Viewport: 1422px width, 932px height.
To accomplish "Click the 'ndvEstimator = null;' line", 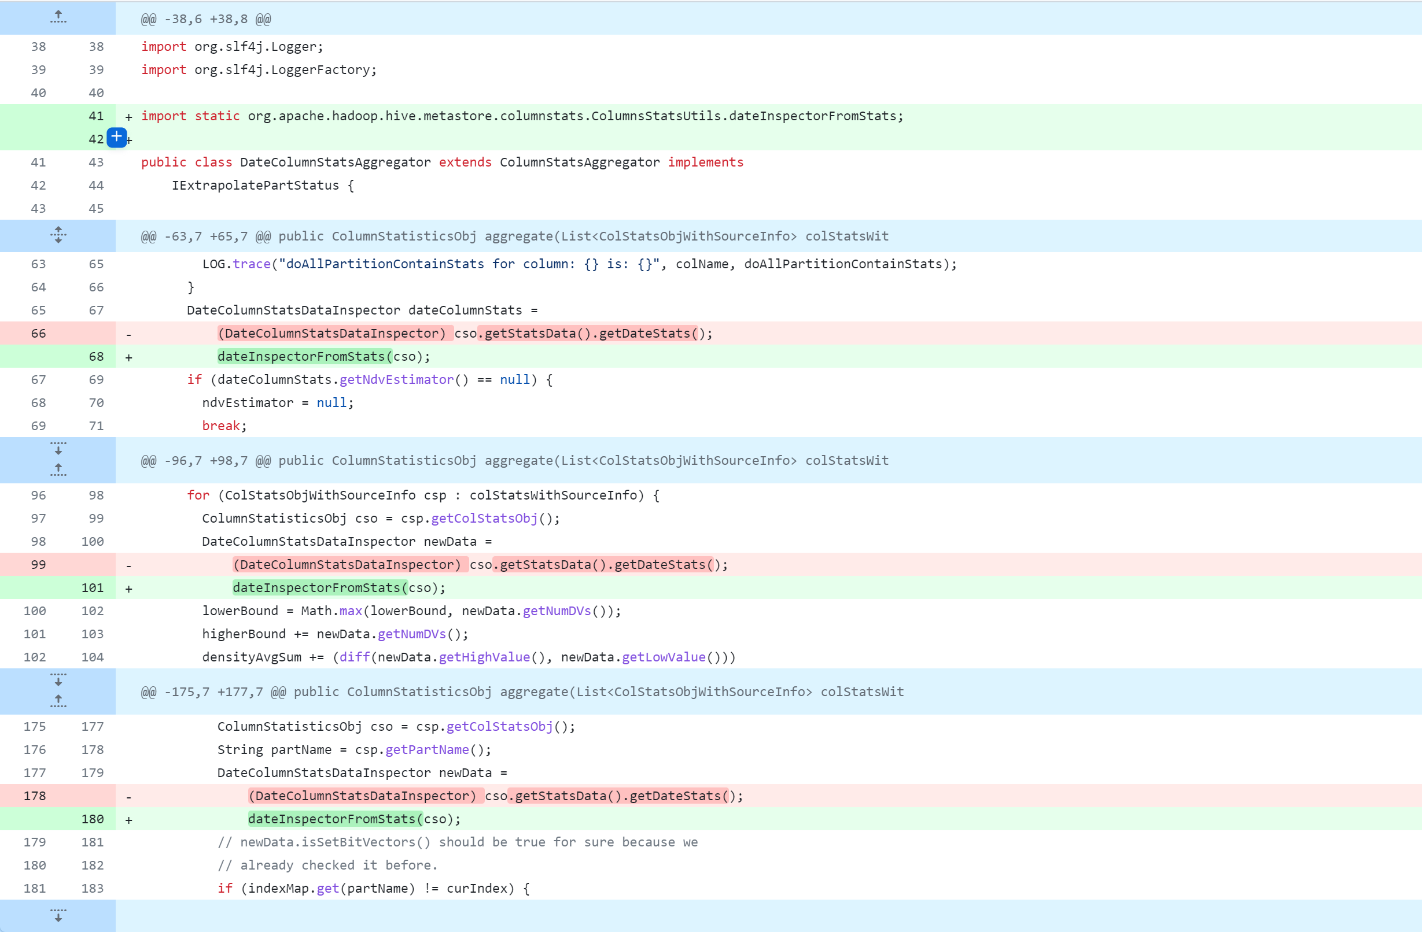I will tap(278, 403).
